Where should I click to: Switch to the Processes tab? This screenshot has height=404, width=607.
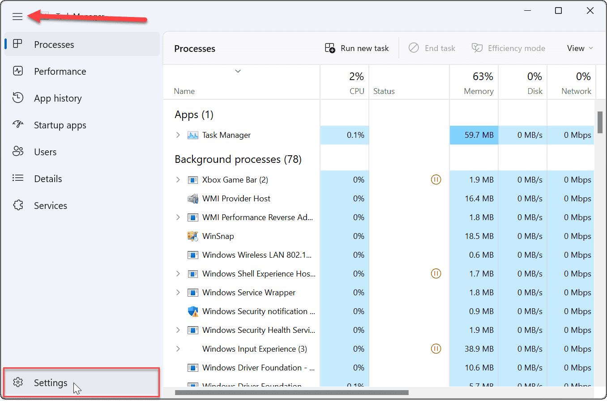point(54,44)
